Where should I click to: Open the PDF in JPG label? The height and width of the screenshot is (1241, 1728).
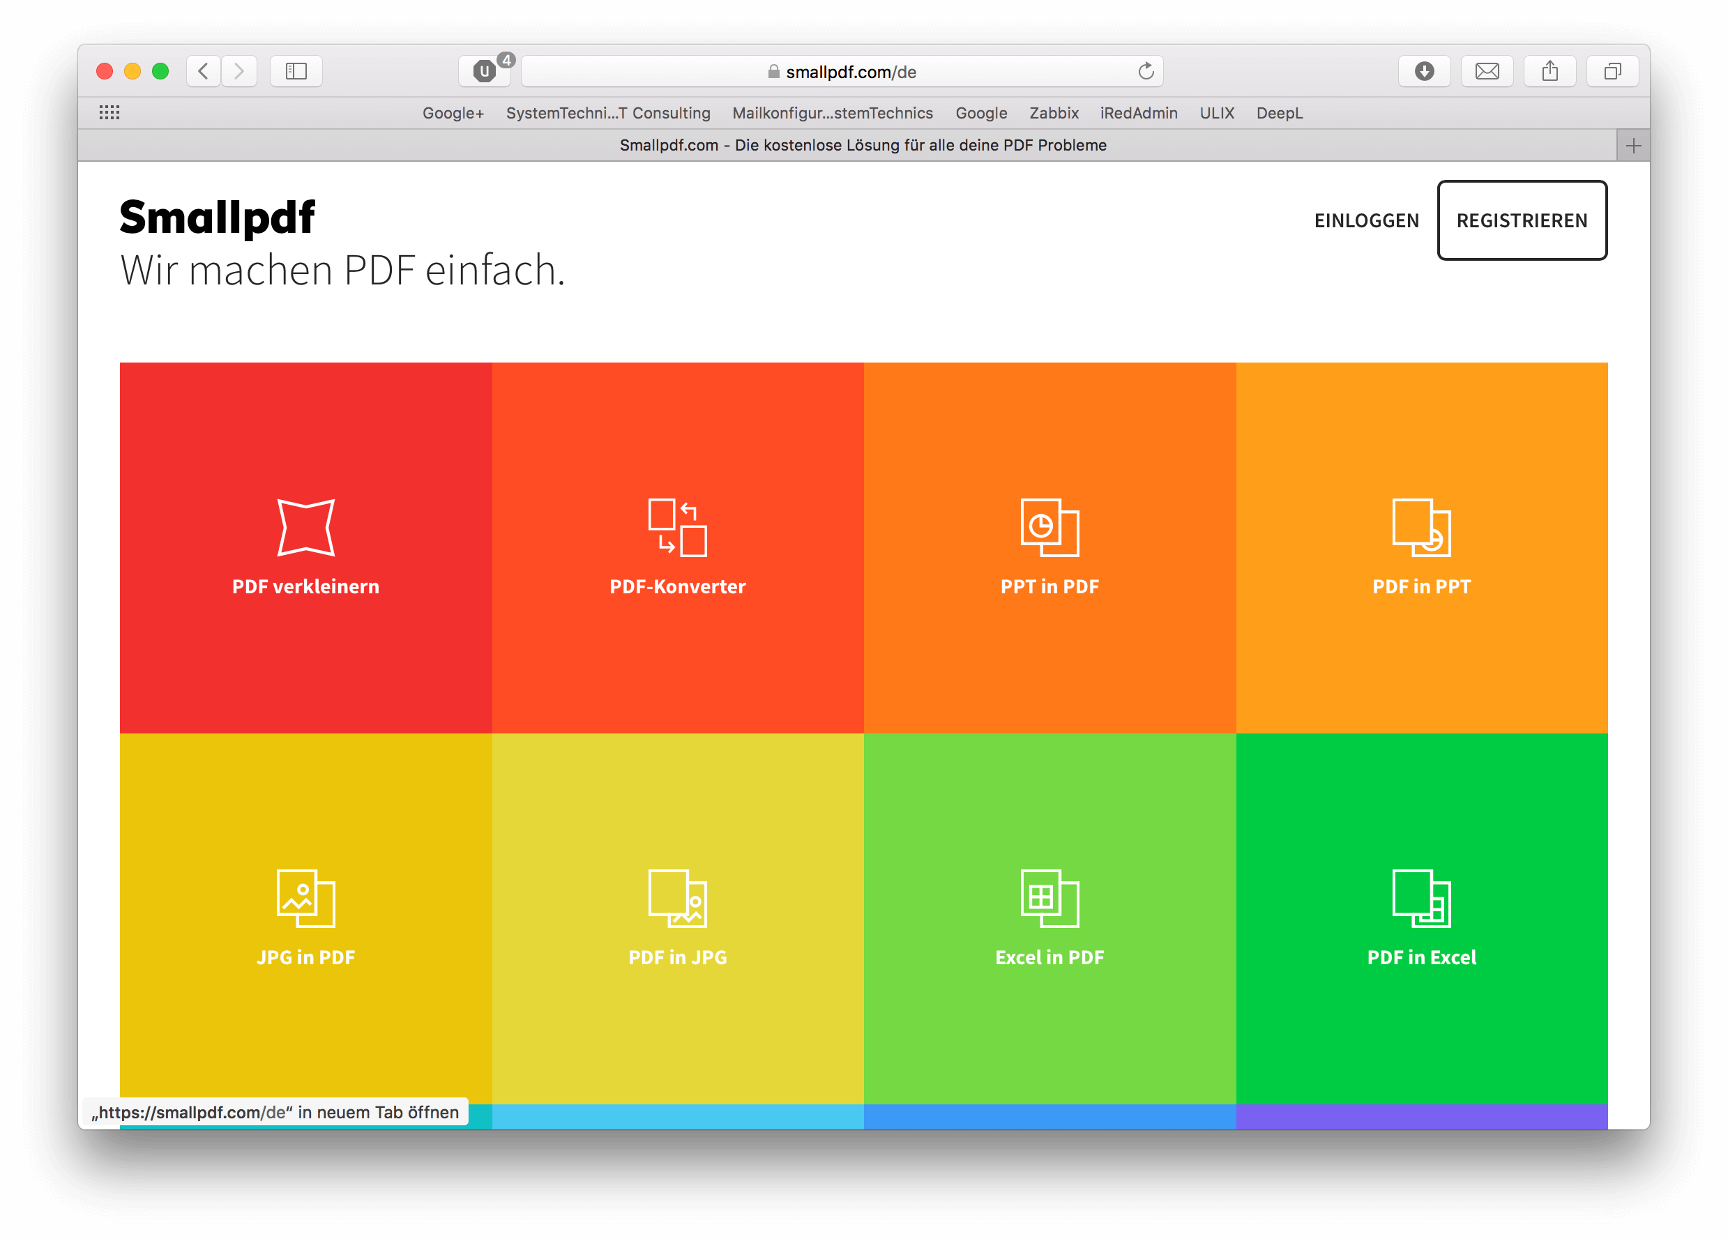(x=677, y=958)
